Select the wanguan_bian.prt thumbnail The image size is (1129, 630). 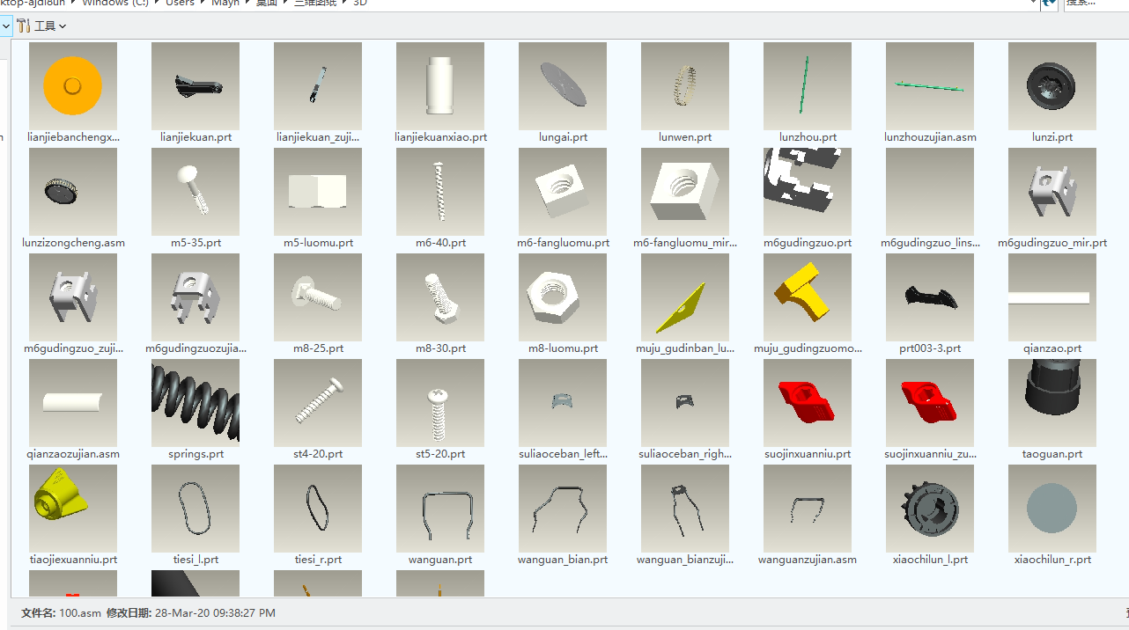point(563,509)
